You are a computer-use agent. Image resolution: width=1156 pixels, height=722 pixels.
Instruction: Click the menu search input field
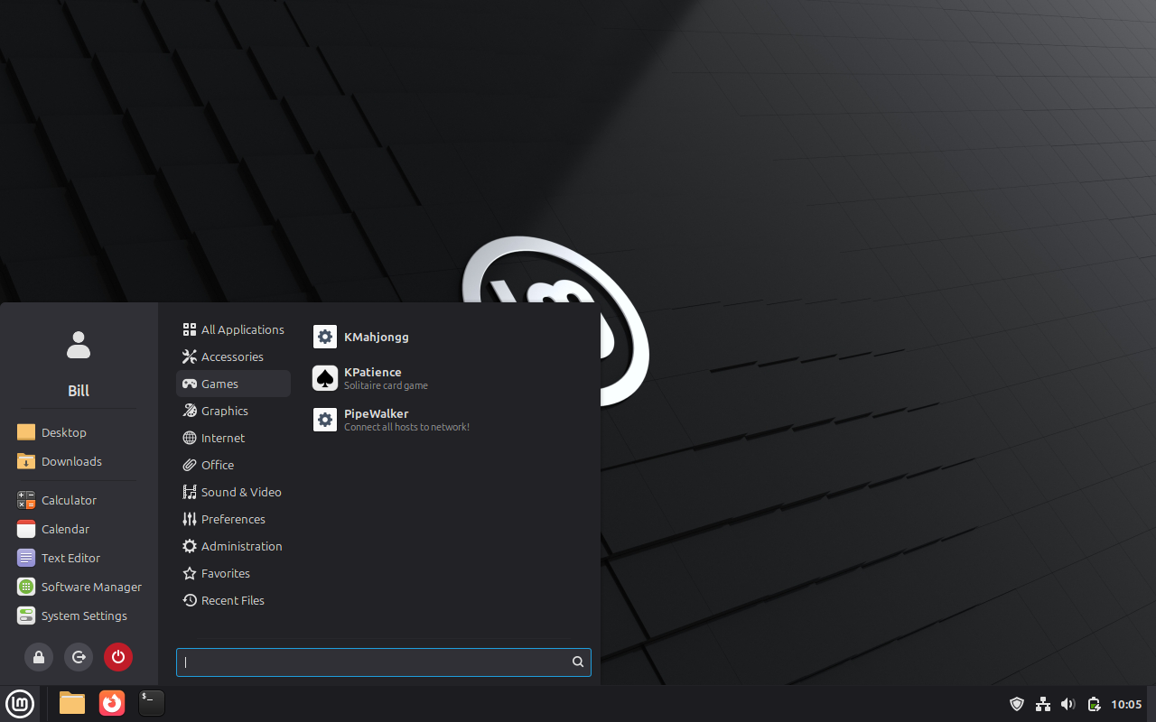(375, 662)
